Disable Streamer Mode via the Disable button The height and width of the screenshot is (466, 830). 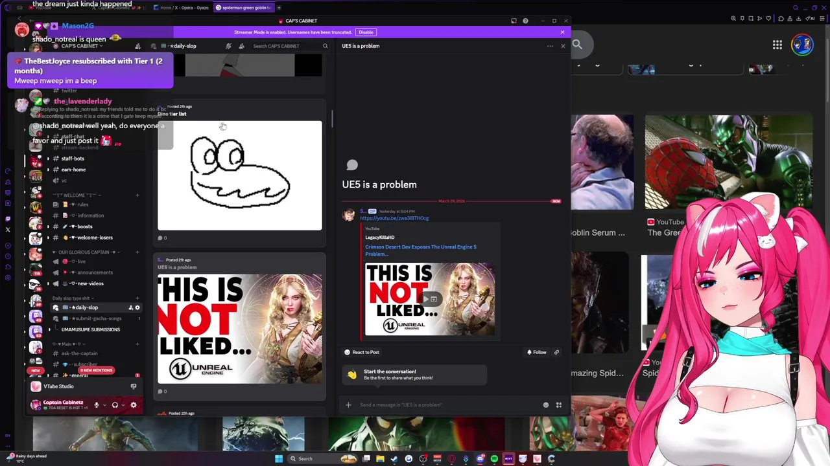[366, 32]
